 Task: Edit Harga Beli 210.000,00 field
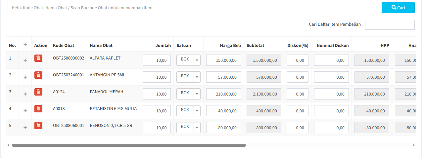(x=223, y=94)
